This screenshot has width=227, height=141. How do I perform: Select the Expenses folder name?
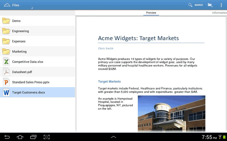pos(19,41)
